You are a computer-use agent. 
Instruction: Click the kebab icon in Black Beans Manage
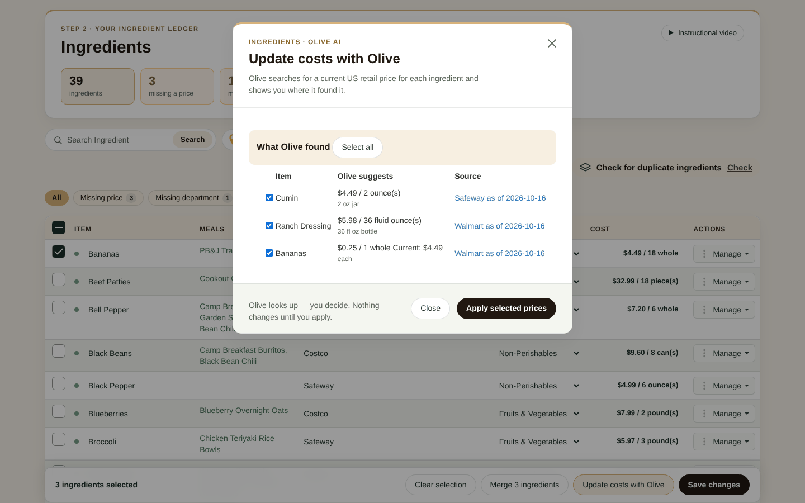tap(704, 353)
